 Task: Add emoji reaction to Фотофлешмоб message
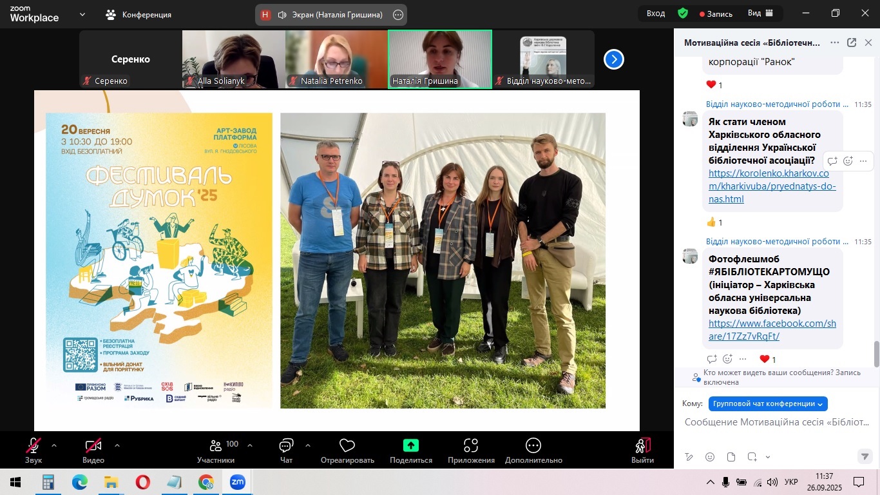pyautogui.click(x=727, y=359)
